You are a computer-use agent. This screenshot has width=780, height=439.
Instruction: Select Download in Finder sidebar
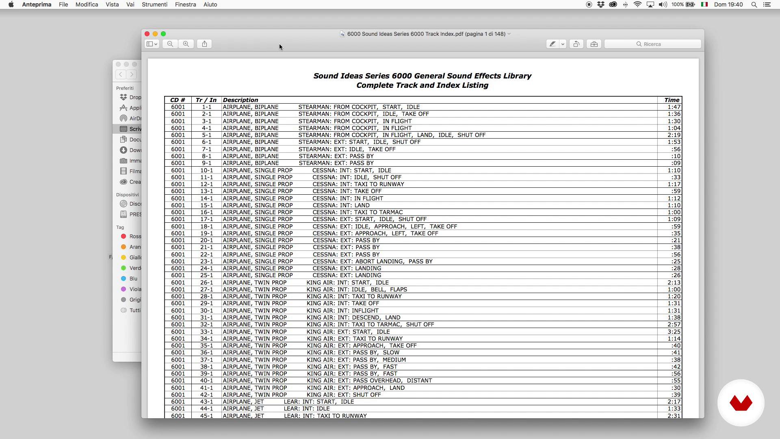127,150
